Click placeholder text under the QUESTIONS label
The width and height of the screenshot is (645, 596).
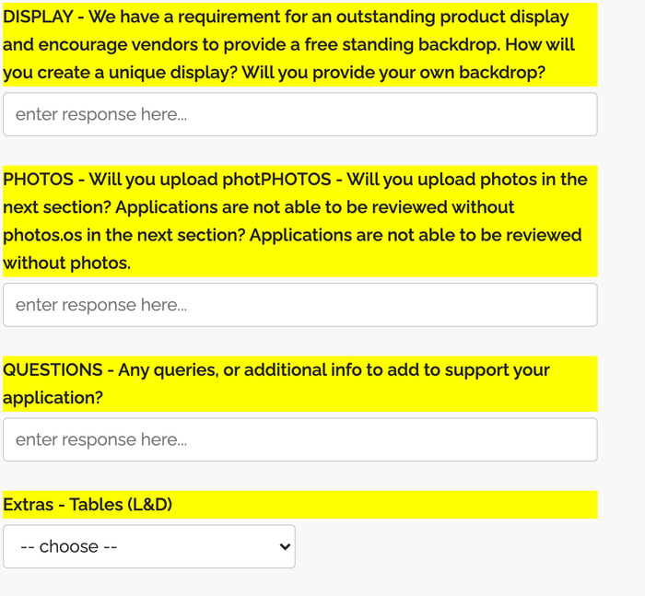(101, 439)
